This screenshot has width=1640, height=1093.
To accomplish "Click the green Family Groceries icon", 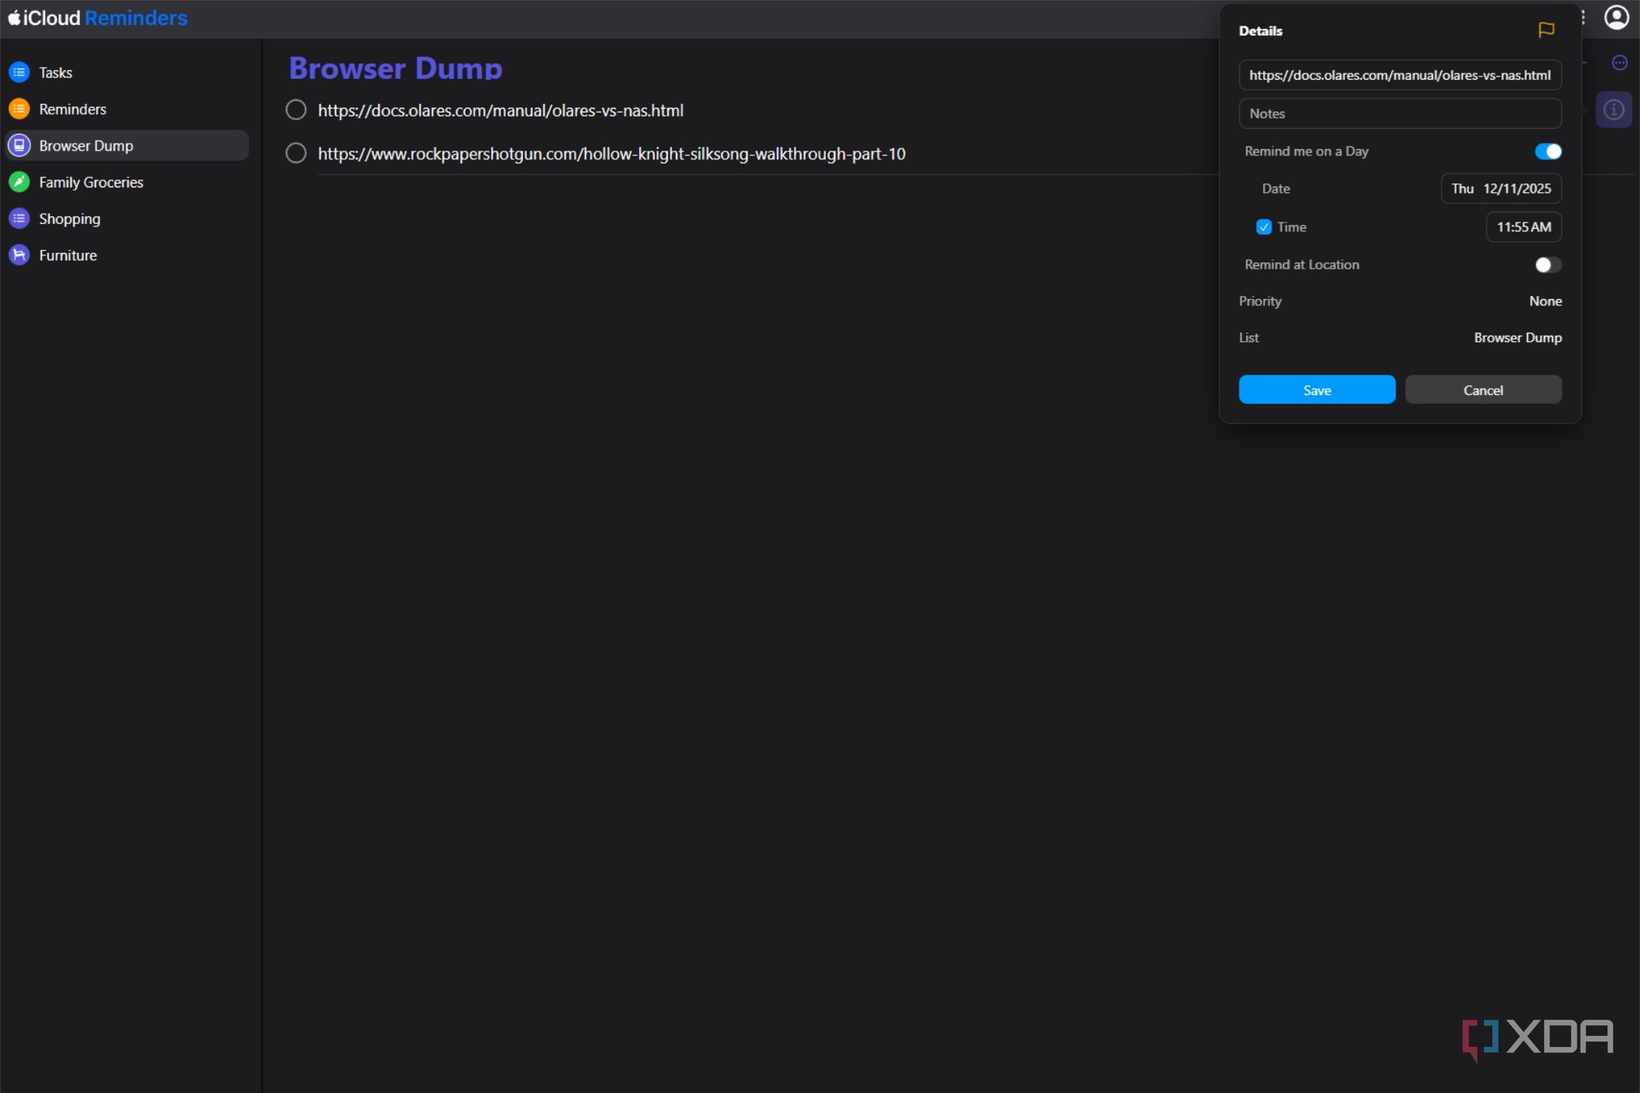I will (19, 182).
